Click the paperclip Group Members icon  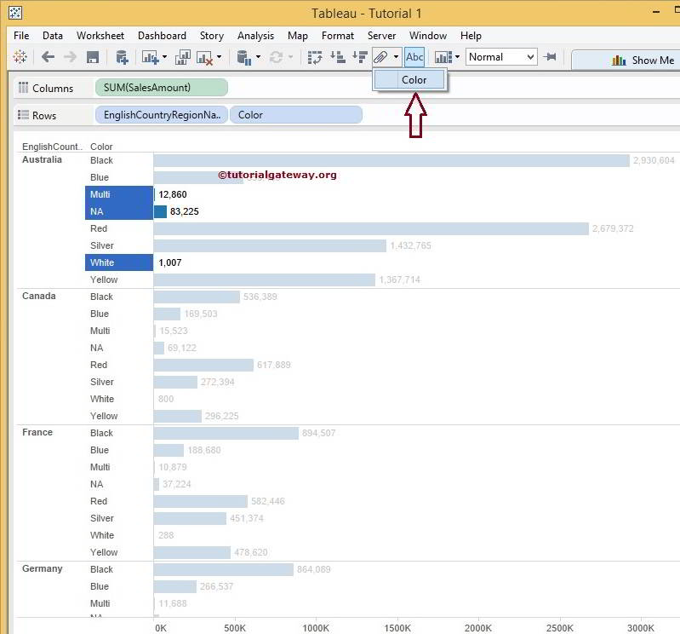pos(381,57)
